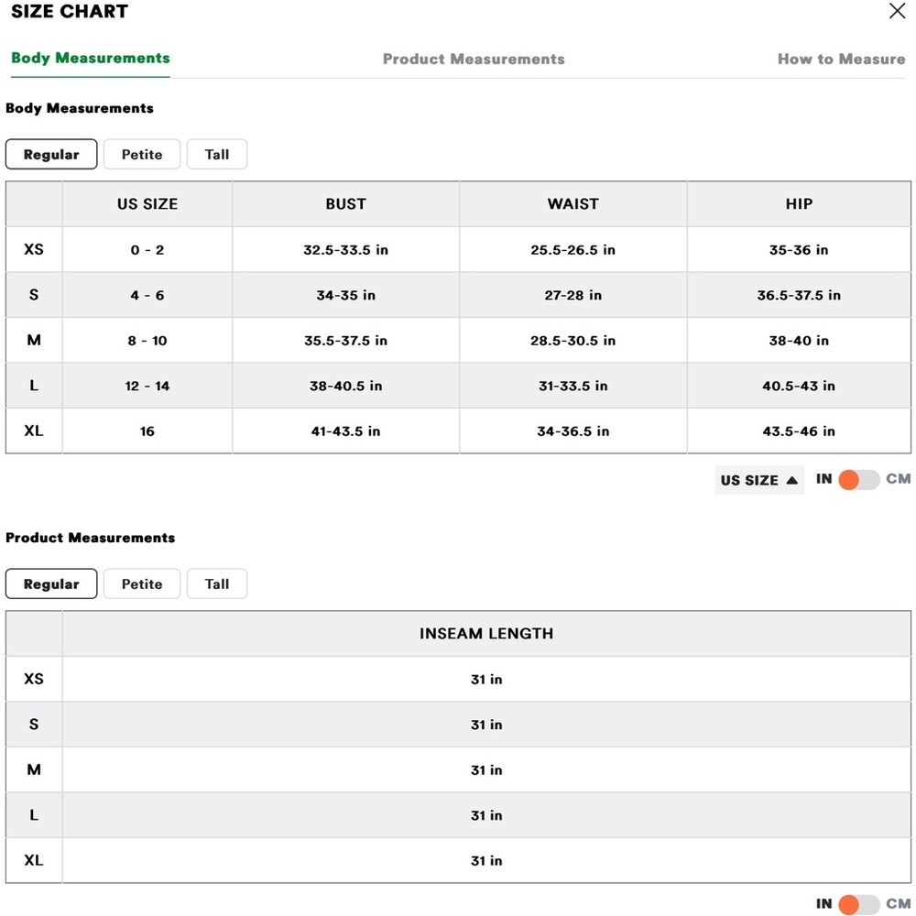Switch to the Product Measurements tab
The width and height of the screenshot is (916, 916).
pos(474,59)
